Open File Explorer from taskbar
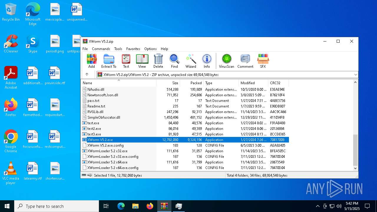Viewport: 377px width, 212px height. [x=135, y=206]
